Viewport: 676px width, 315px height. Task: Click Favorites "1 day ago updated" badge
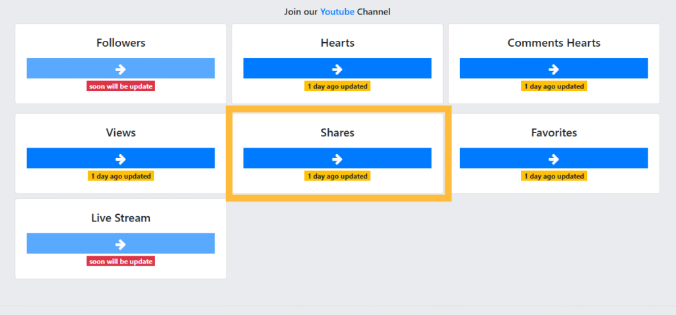[554, 176]
